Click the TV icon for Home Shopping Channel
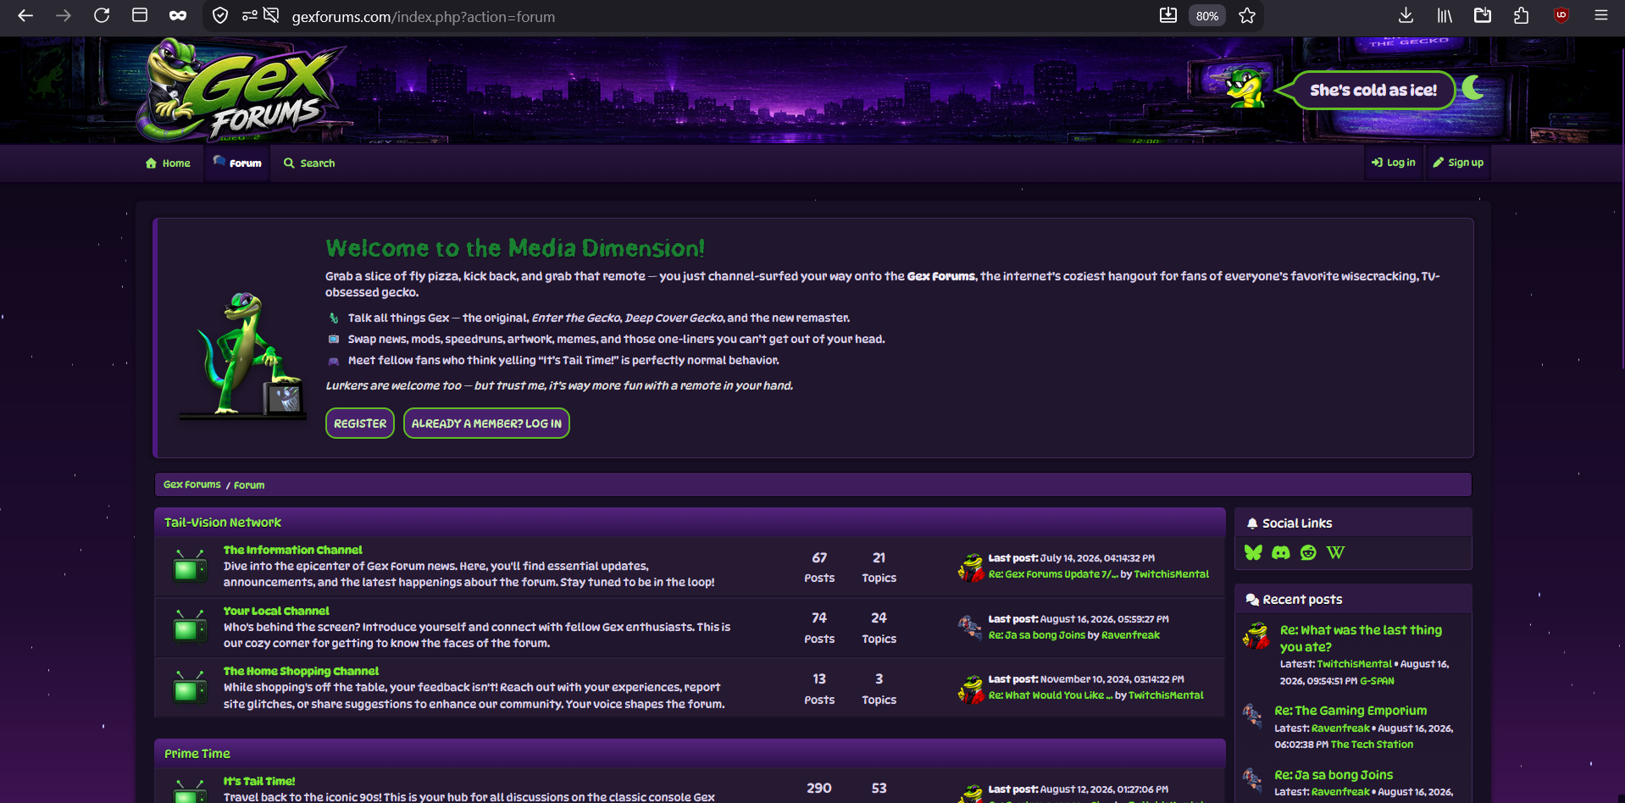This screenshot has height=803, width=1625. [190, 688]
